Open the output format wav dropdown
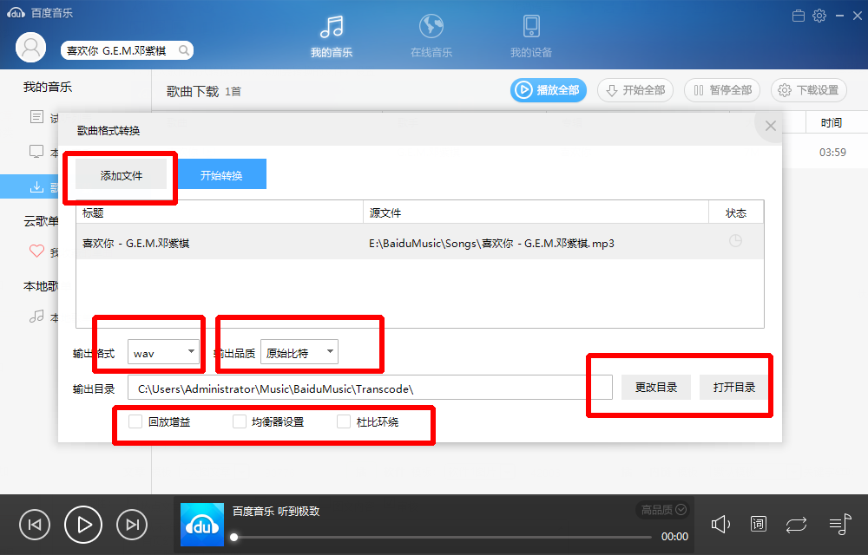Viewport: 868px width, 555px height. (164, 351)
